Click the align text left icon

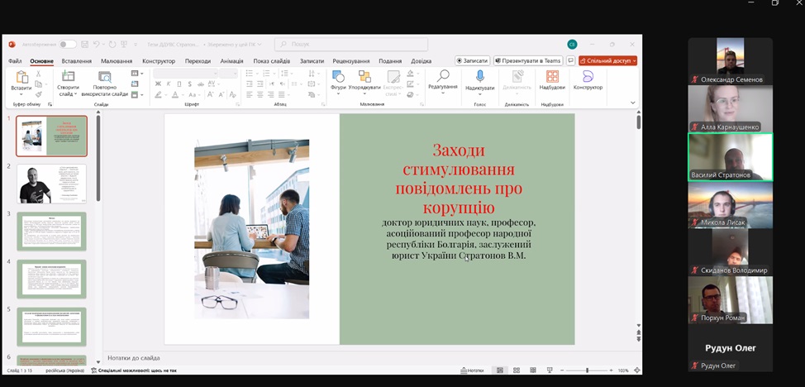pos(249,94)
